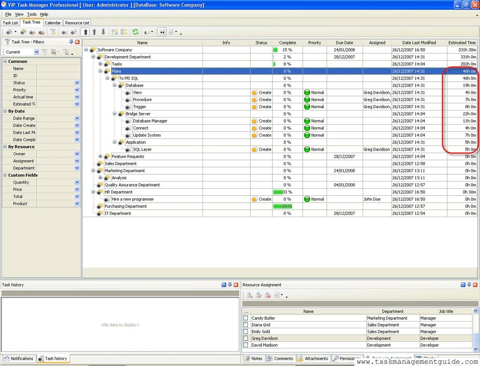Click the green Refresh icon
Screen dimensions: 480x366
click(x=135, y=32)
